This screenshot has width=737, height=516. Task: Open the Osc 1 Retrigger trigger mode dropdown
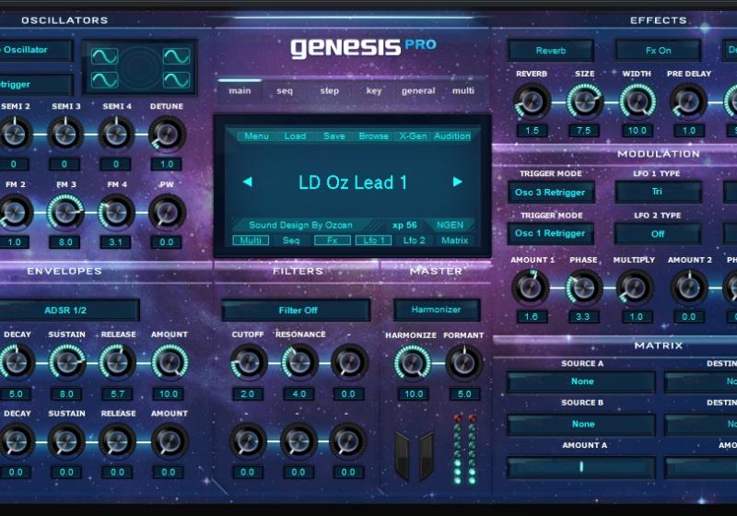(x=550, y=233)
